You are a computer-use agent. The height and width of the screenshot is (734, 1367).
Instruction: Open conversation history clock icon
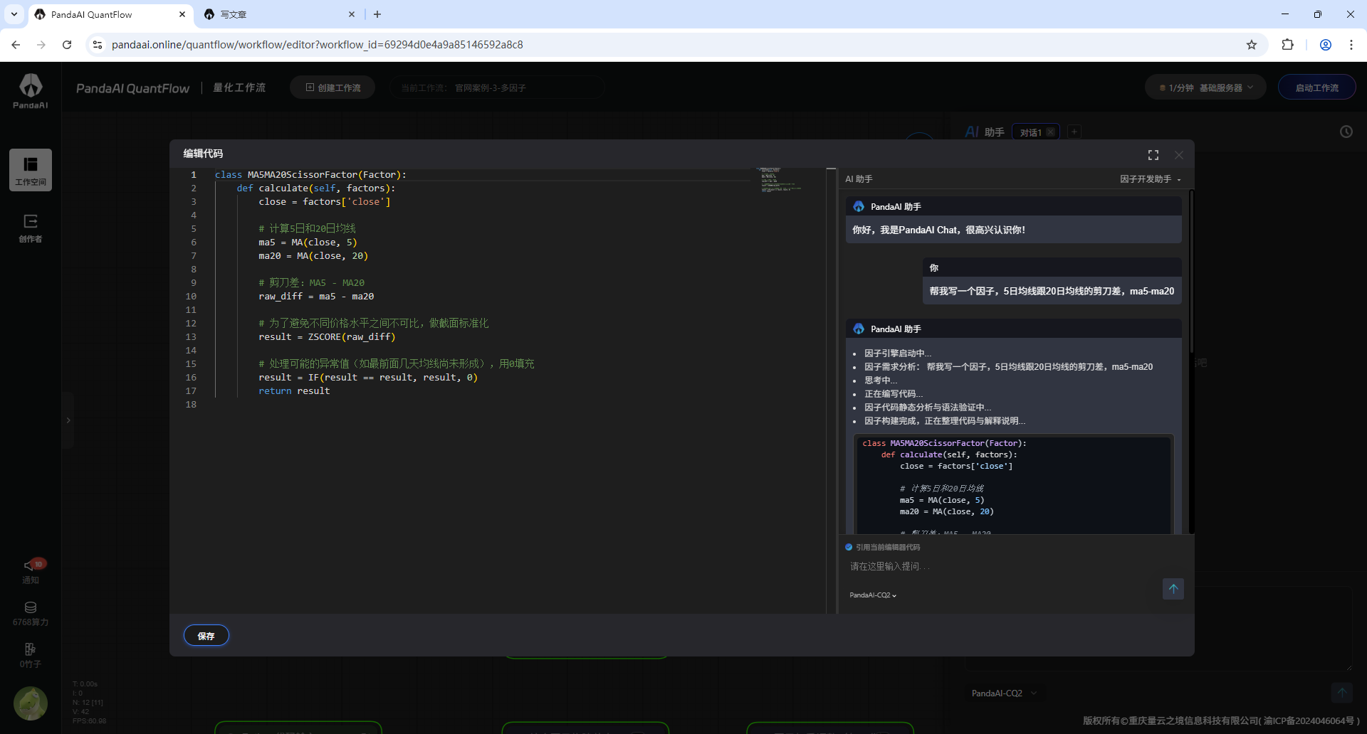click(x=1346, y=132)
